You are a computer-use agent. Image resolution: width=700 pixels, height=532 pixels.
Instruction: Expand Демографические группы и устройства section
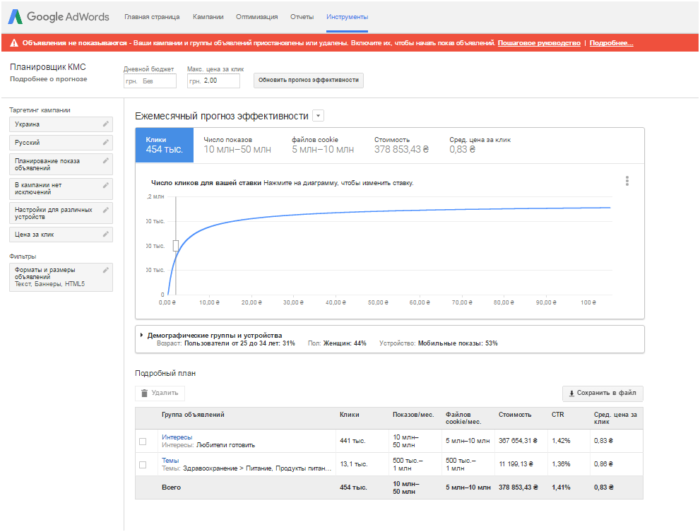141,335
